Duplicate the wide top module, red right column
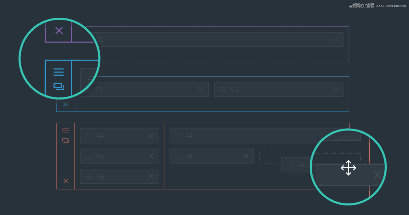This screenshot has height=215, width=409. pyautogui.click(x=190, y=136)
